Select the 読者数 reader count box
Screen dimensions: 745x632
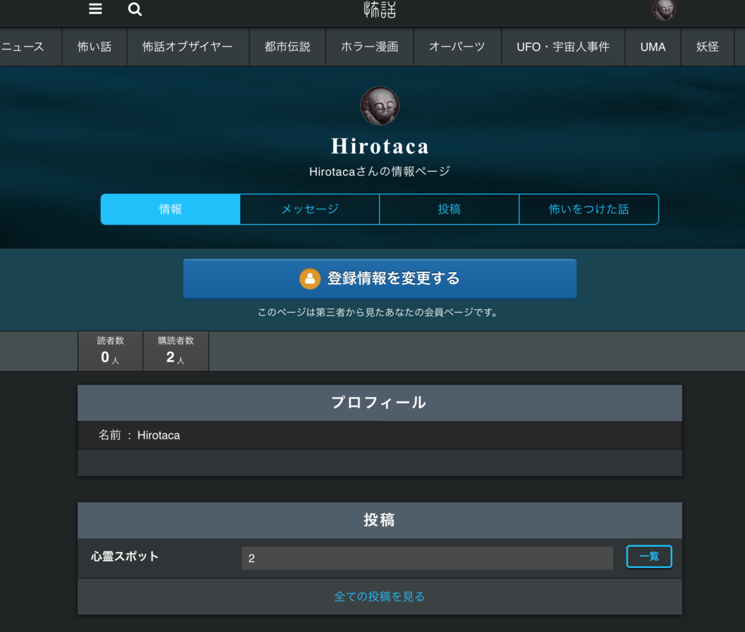pos(110,351)
